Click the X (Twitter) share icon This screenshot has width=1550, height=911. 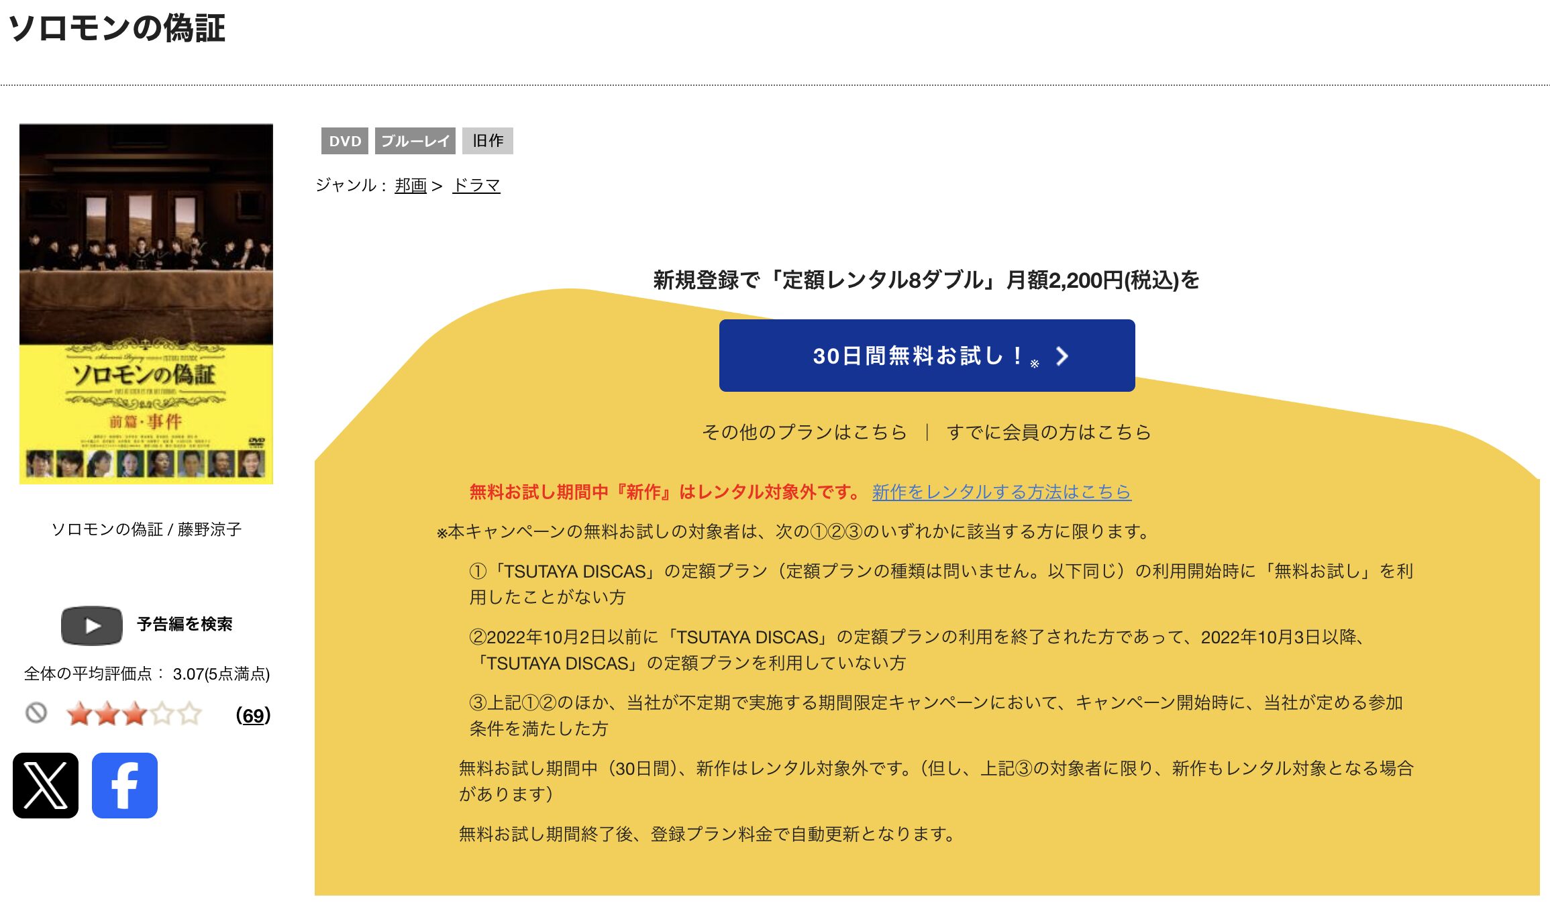(46, 785)
